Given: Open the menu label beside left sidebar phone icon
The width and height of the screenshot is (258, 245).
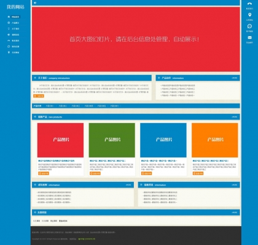Looking at the screenshot, I should click(x=15, y=40).
